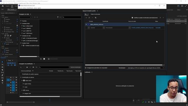Toggle Opacity stopwatch in Effect Controls
This screenshot has height=106, width=188.
(5, 38)
